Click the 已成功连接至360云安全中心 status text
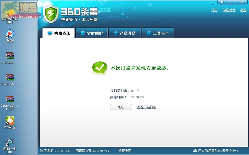 [x=218, y=150]
